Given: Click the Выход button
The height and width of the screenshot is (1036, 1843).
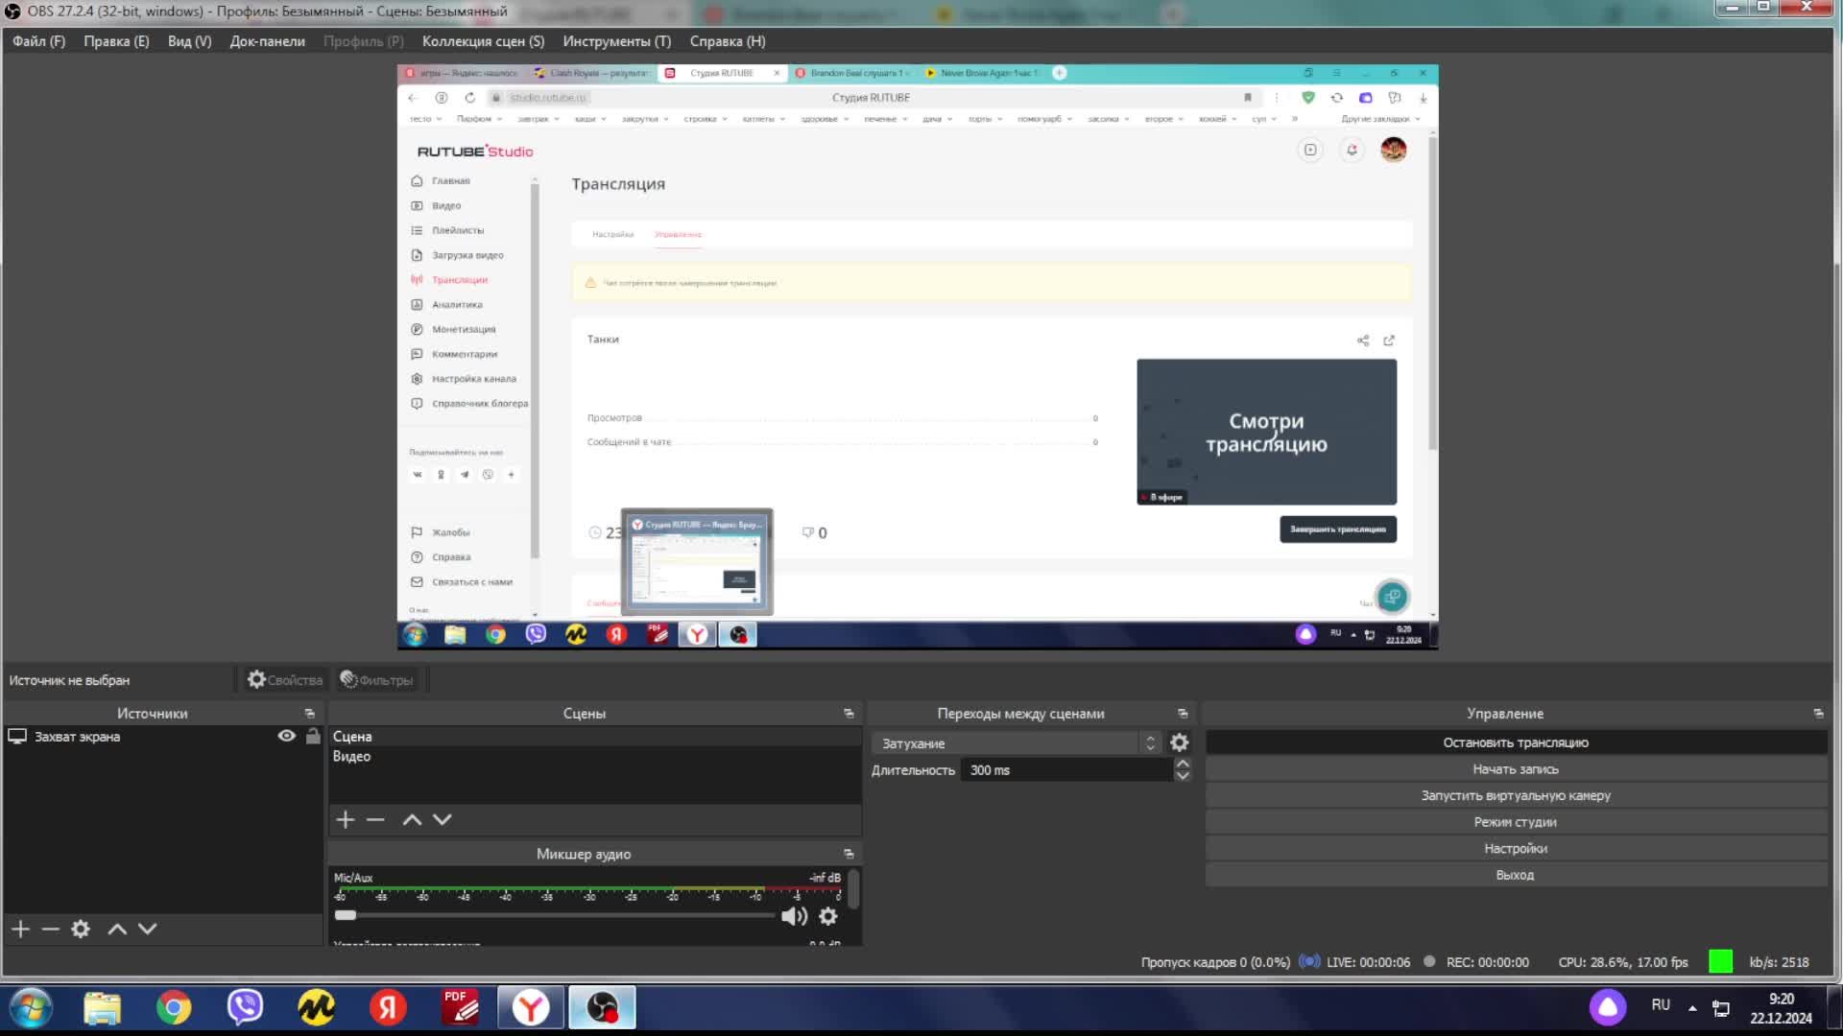Looking at the screenshot, I should pos(1516,875).
